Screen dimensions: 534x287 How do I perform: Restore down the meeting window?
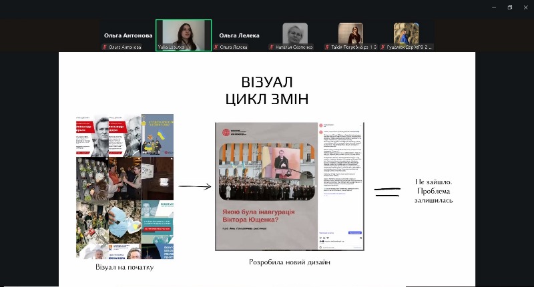[x=510, y=7]
